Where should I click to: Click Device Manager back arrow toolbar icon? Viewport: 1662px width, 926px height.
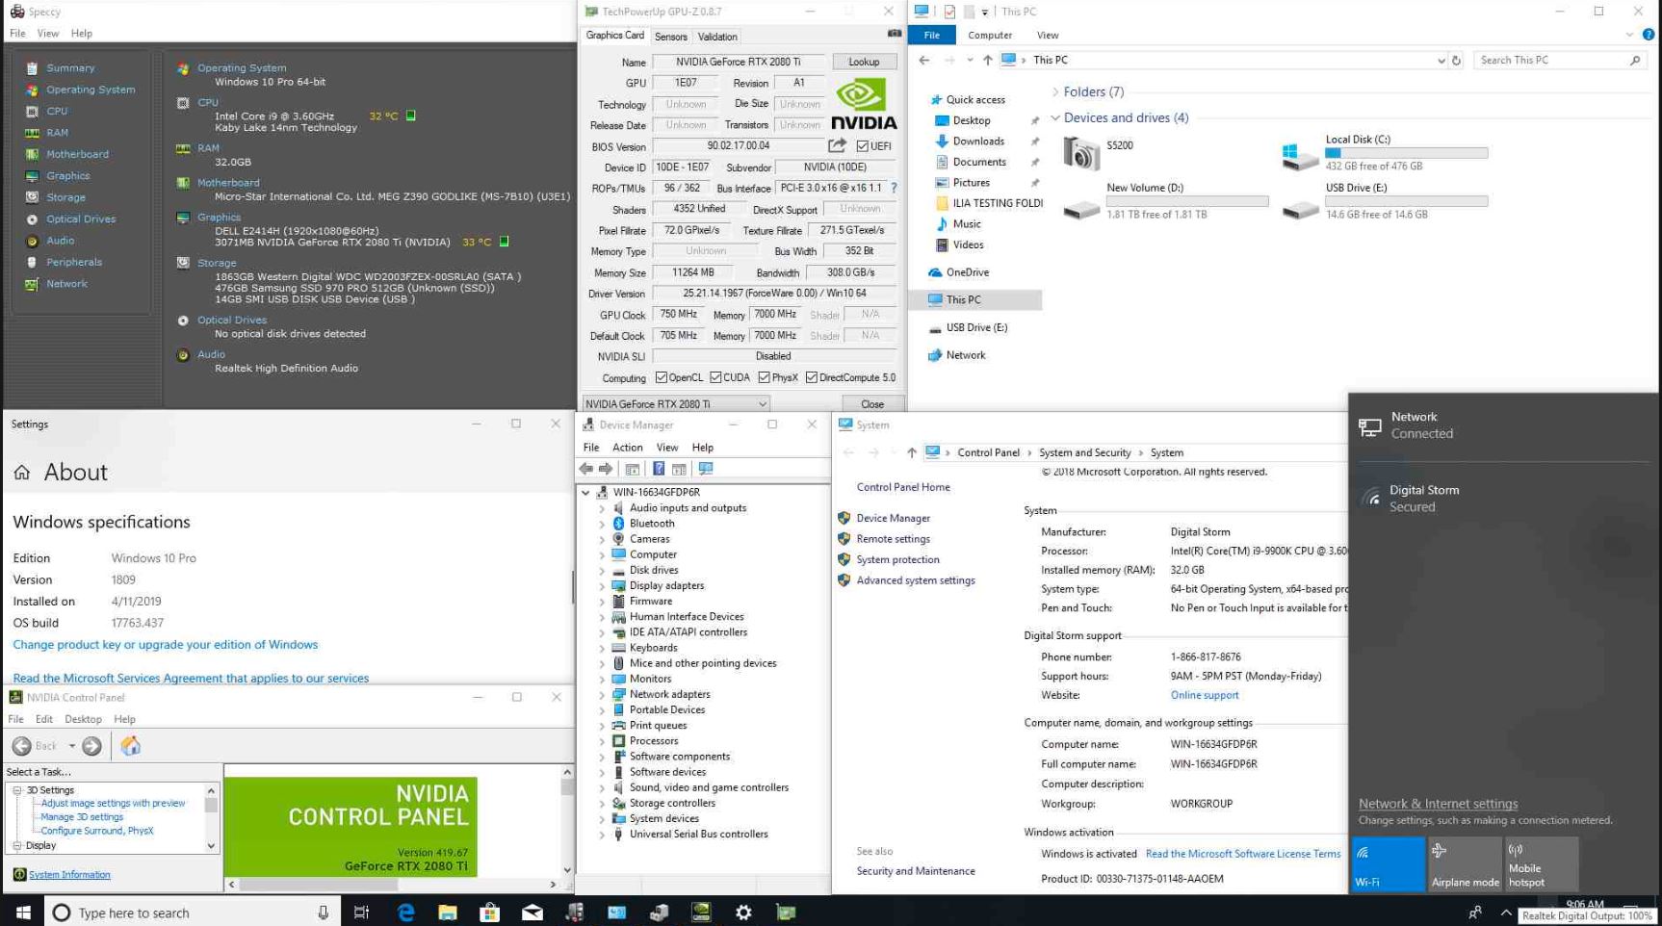(x=586, y=469)
